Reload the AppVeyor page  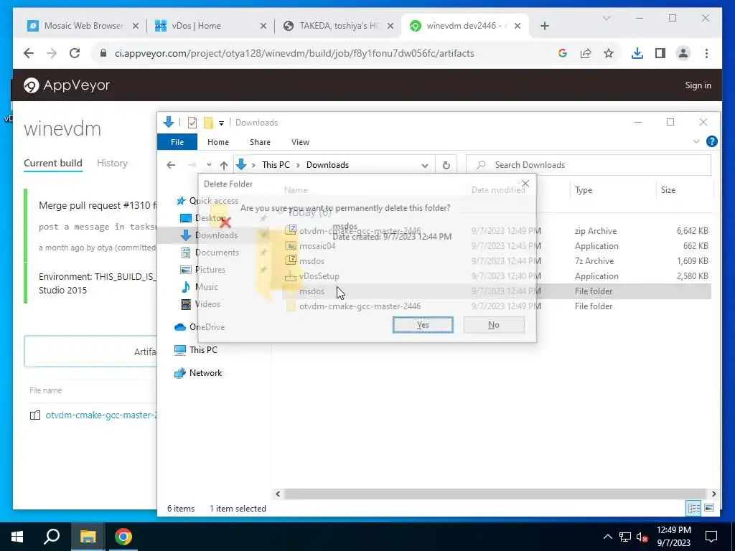(75, 53)
